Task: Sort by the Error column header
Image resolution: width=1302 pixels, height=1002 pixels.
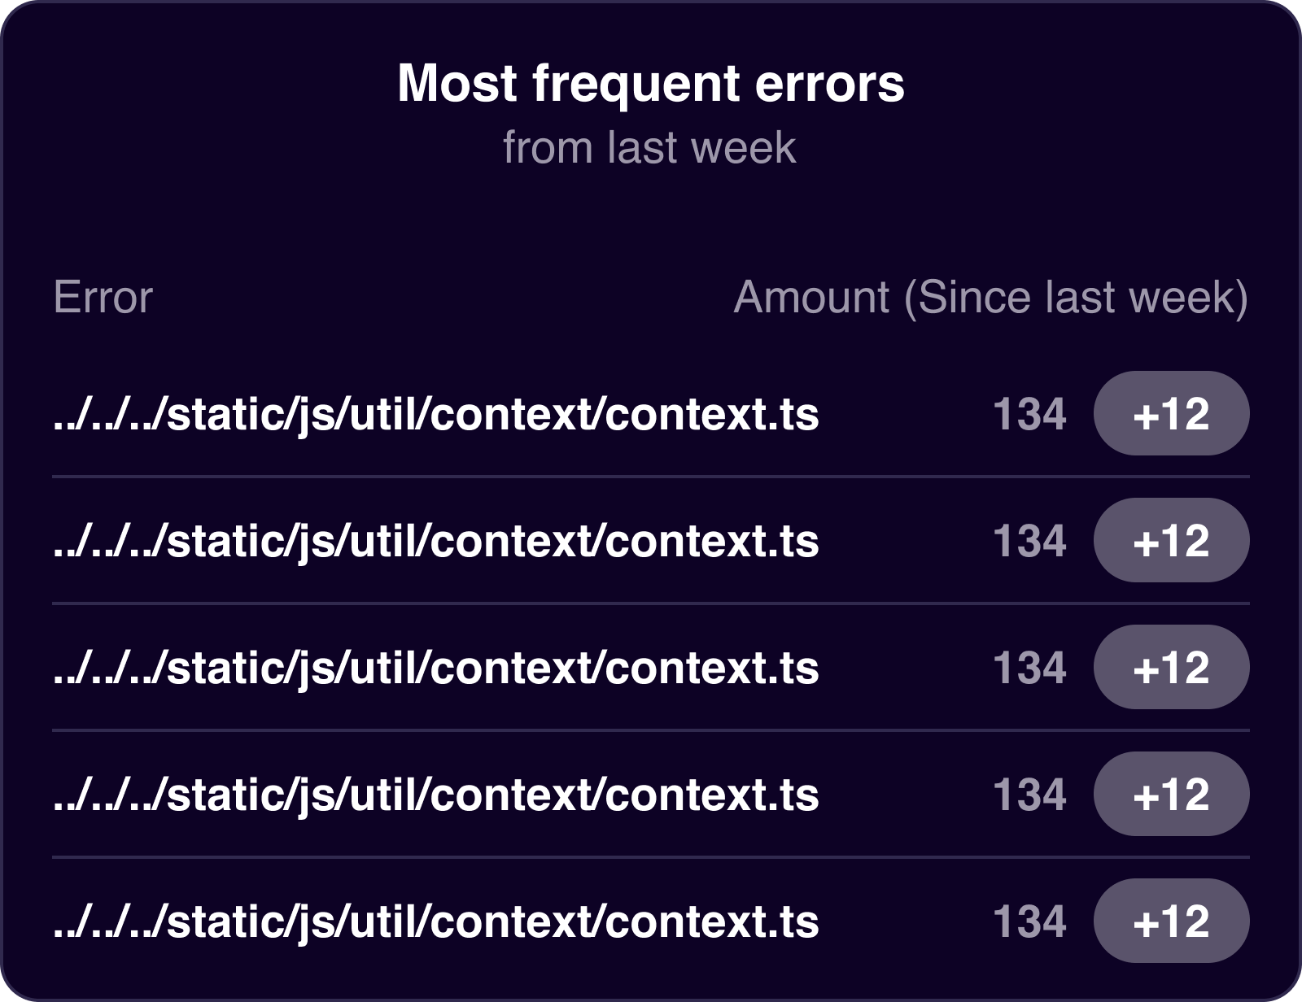Action: click(x=103, y=298)
